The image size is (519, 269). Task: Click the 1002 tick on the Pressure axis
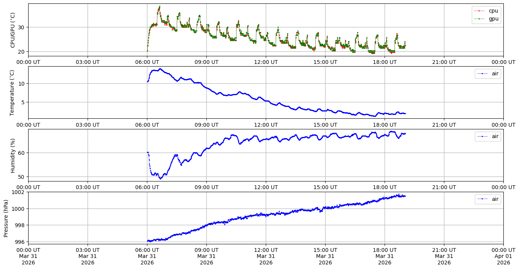click(19, 192)
